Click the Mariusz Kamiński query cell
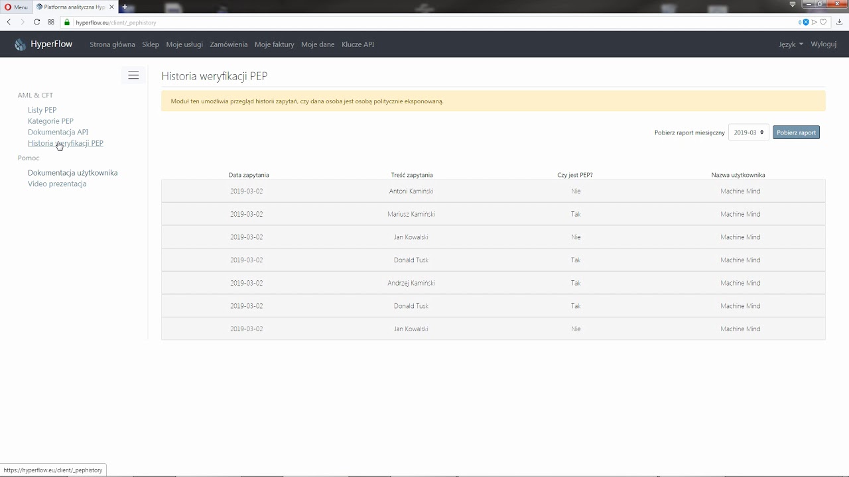Image resolution: width=849 pixels, height=477 pixels. tap(411, 214)
